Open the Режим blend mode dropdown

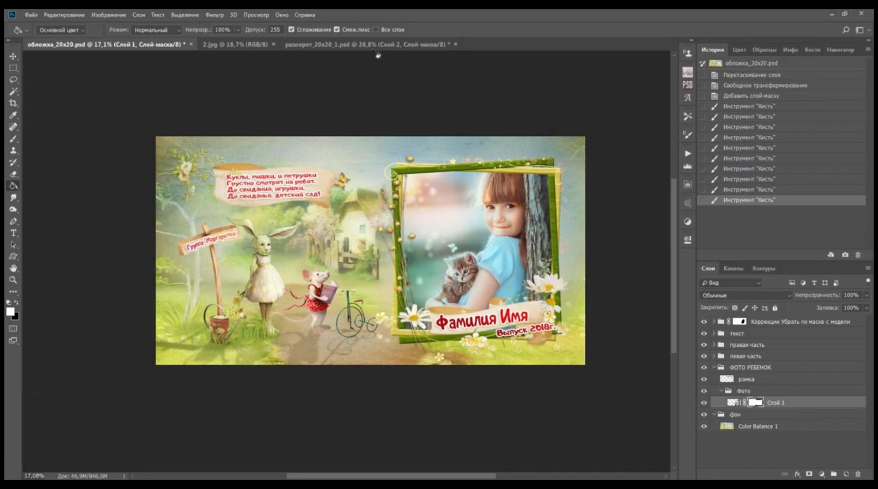[x=156, y=30]
